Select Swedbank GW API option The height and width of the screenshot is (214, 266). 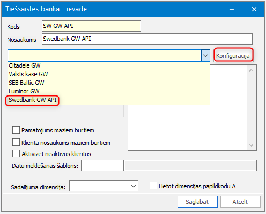click(109, 100)
